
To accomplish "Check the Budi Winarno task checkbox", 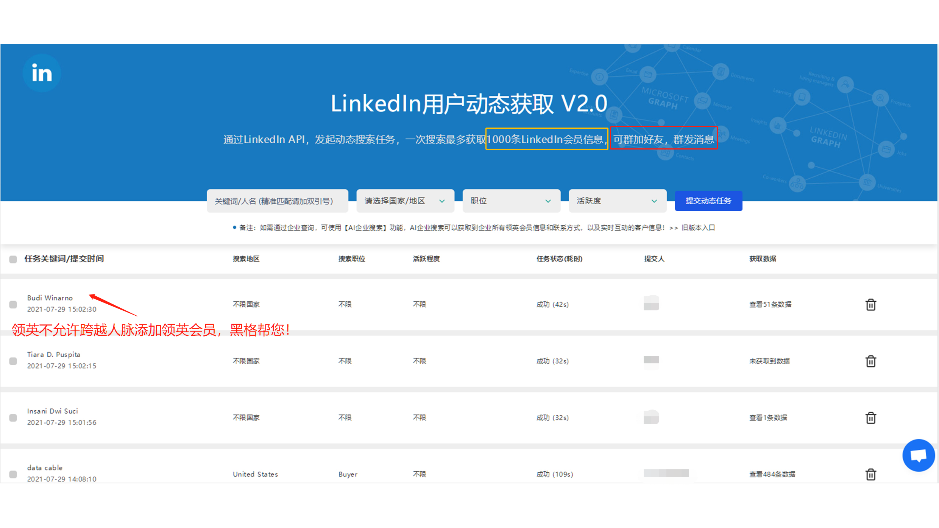I will pyautogui.click(x=13, y=304).
